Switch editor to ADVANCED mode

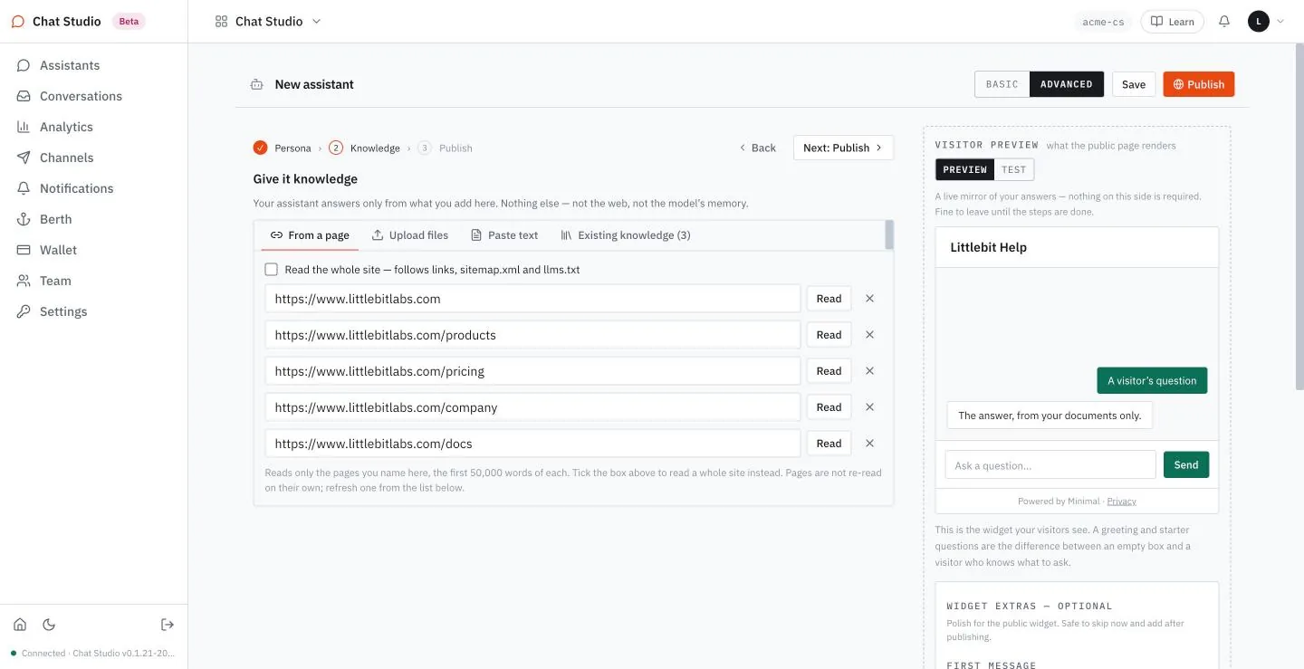point(1066,84)
